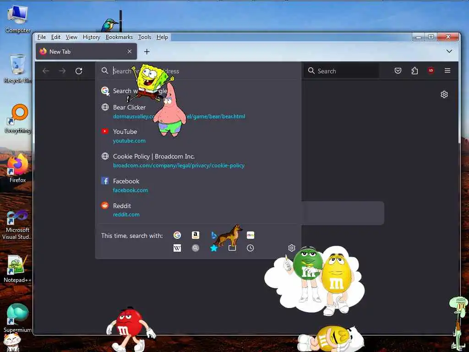Select the New Tab tab

(x=86, y=51)
